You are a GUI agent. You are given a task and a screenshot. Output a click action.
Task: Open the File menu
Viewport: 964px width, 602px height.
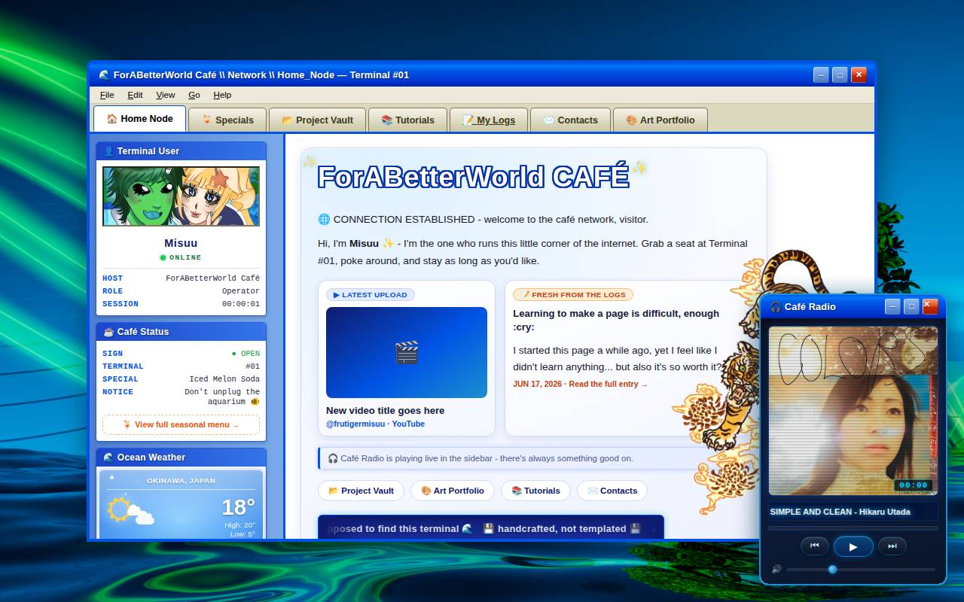pyautogui.click(x=107, y=95)
